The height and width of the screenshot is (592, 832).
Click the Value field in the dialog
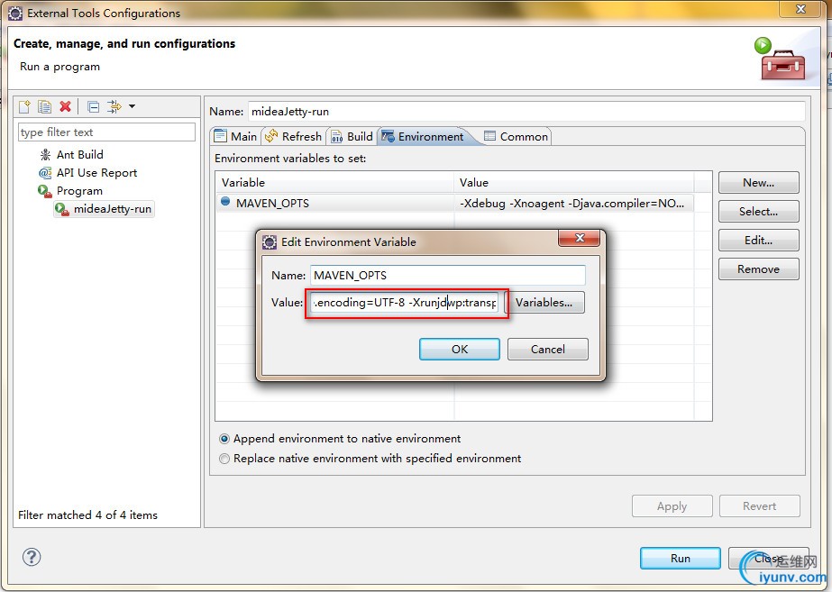point(405,303)
